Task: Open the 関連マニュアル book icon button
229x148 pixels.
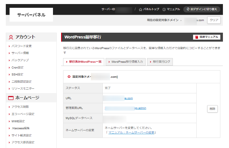Action: 197,37
